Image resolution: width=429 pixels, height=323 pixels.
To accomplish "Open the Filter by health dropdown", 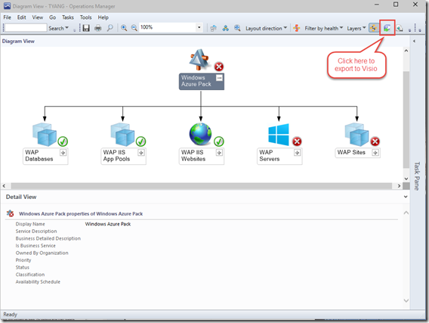I will click(324, 28).
